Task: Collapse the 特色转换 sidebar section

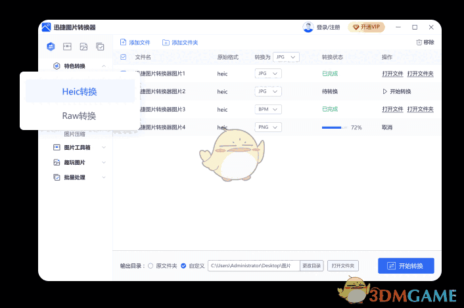Action: point(104,66)
